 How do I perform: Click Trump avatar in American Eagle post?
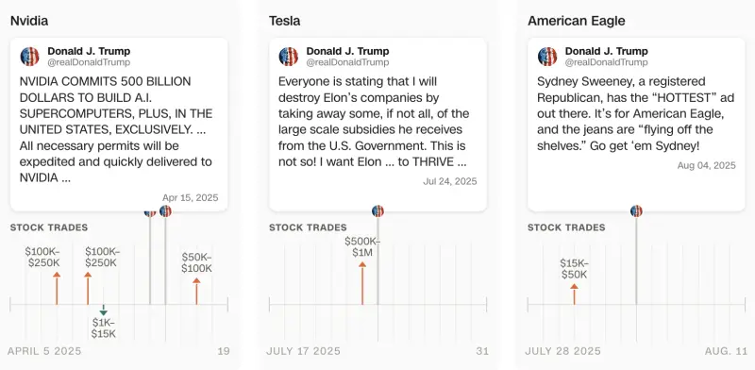point(547,57)
